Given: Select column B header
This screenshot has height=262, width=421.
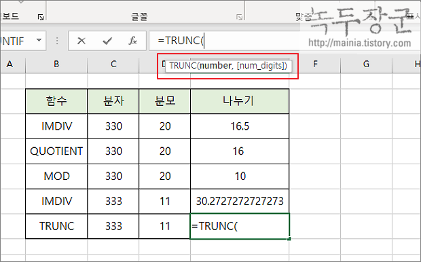Looking at the screenshot, I should (x=56, y=64).
